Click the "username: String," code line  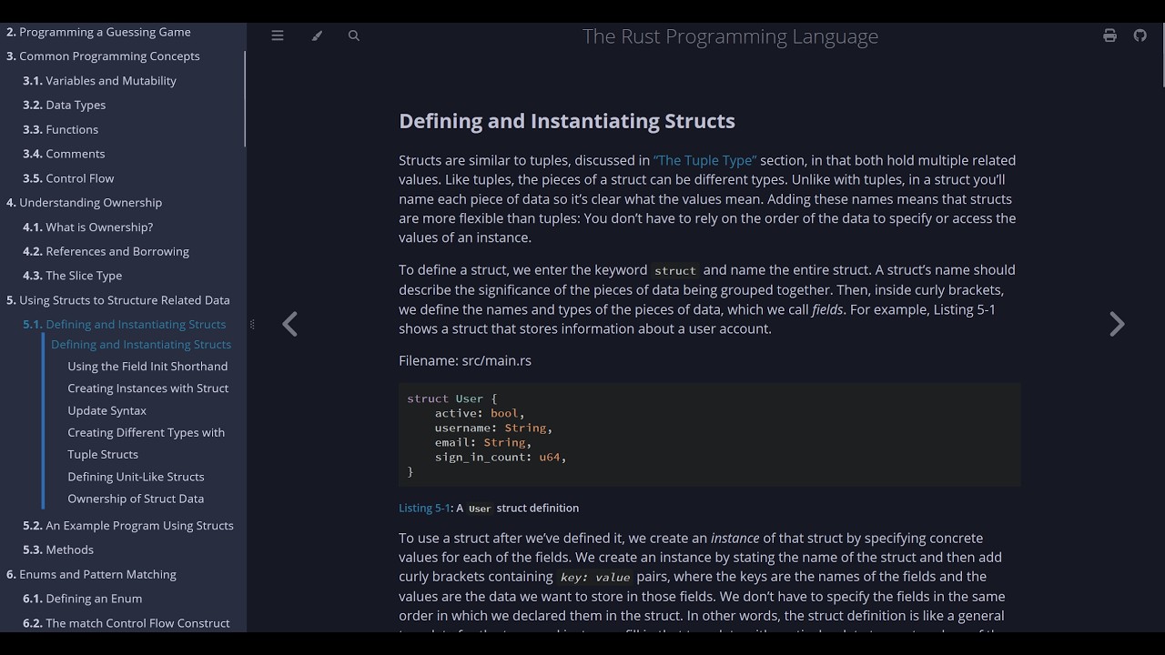[493, 428]
